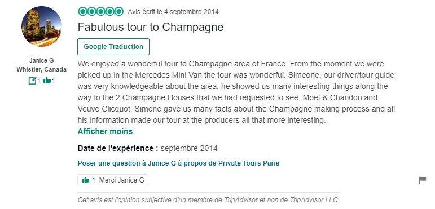Click the Date de l'expérience label
435x209 pixels.
point(118,148)
